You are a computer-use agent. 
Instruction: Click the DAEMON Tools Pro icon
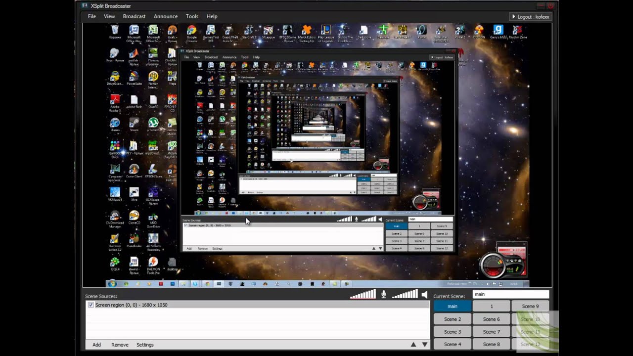[x=153, y=266]
